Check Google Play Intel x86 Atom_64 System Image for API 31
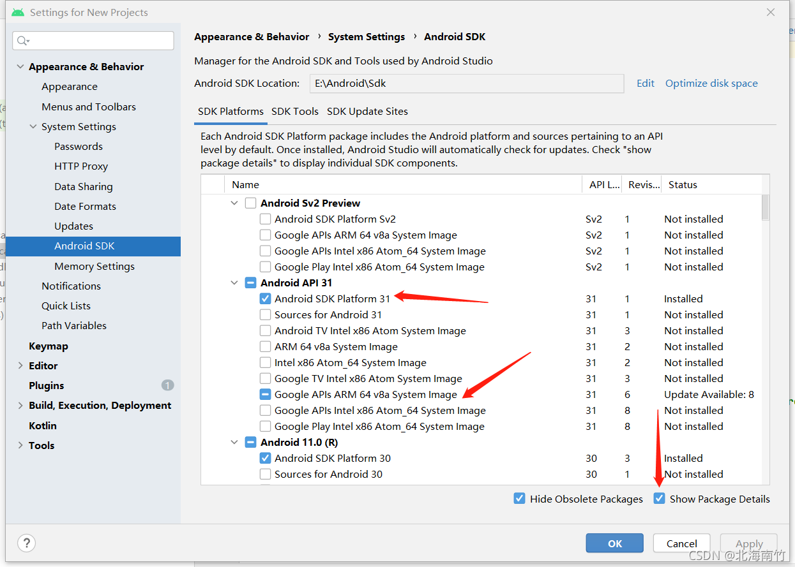The image size is (795, 567). [265, 426]
